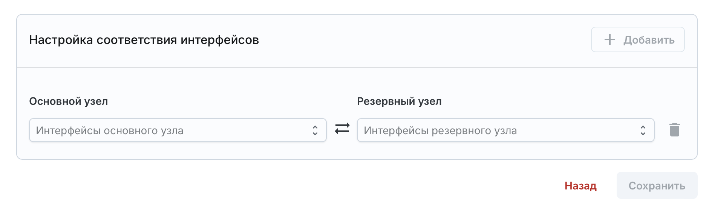Image resolution: width=712 pixels, height=209 pixels.
Task: Click up-down chevron in reserve node select
Action: point(643,130)
